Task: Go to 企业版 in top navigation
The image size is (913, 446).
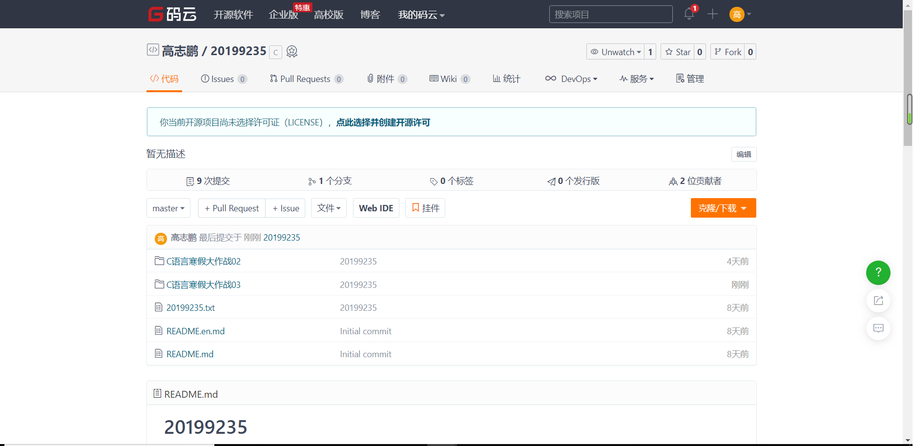Action: 284,15
